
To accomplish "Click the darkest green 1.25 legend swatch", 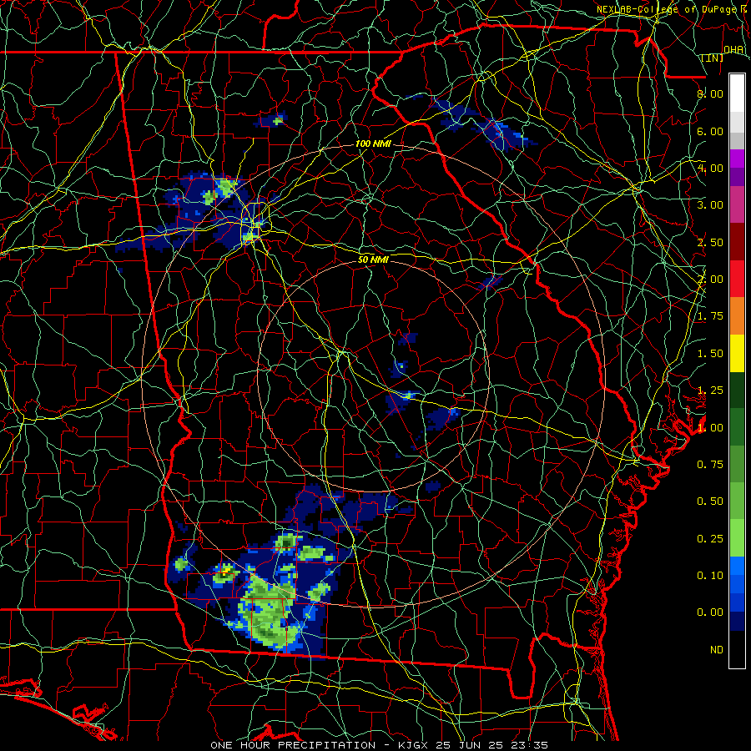I will (x=737, y=390).
